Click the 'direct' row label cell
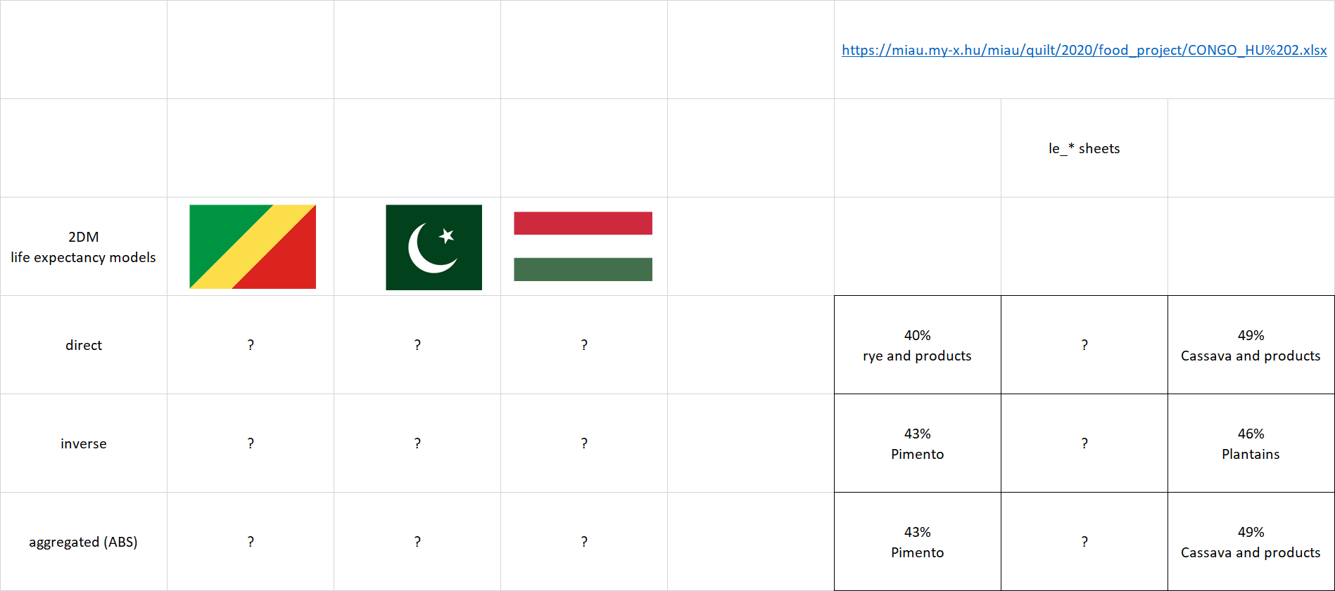 [84, 345]
